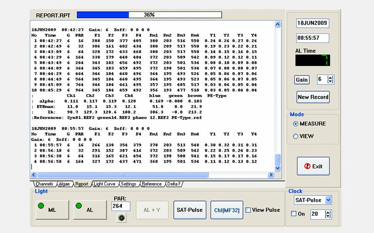Switch to the Channels tab
Image resolution: width=374 pixels, height=233 pixels.
(x=44, y=184)
